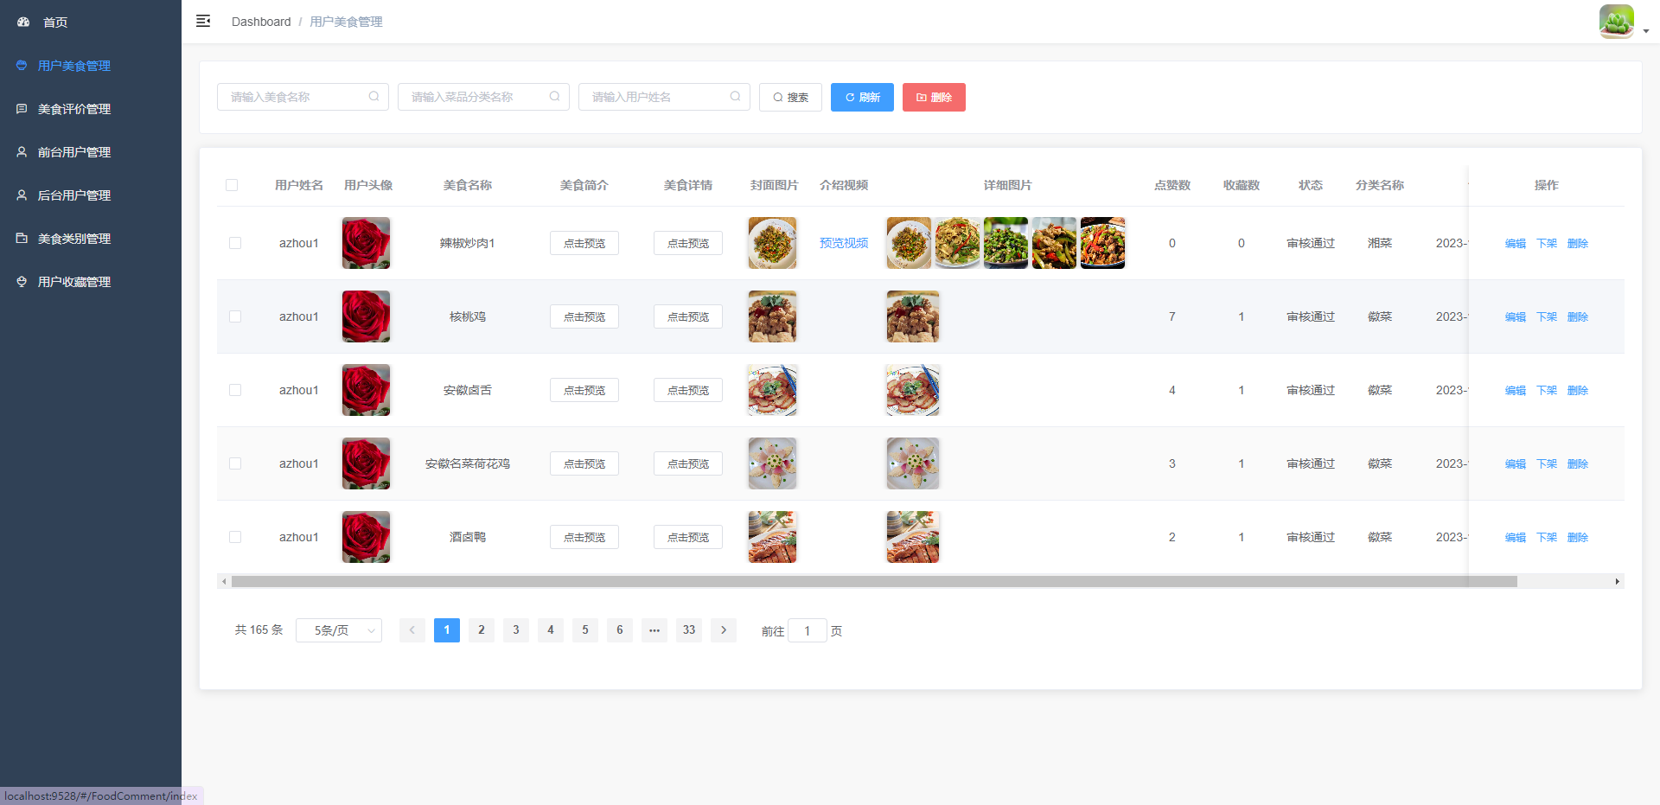This screenshot has width=1660, height=805.
Task: Open 预览视频 link for 辣椒炒肉1
Action: pyautogui.click(x=844, y=243)
